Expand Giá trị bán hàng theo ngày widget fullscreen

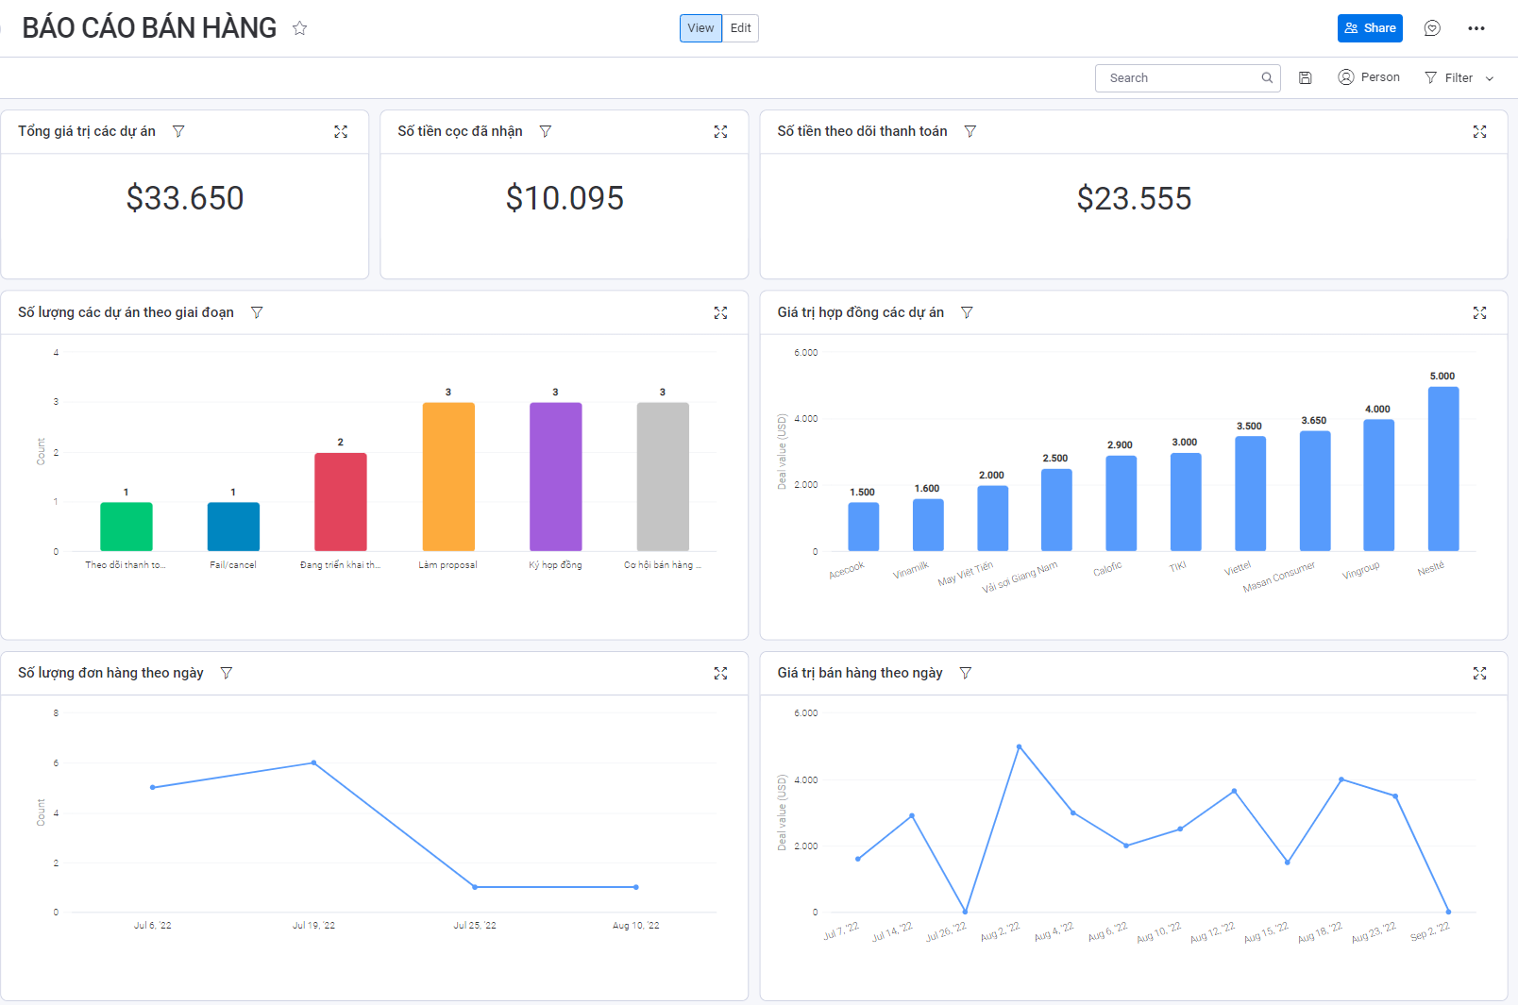[1479, 673]
